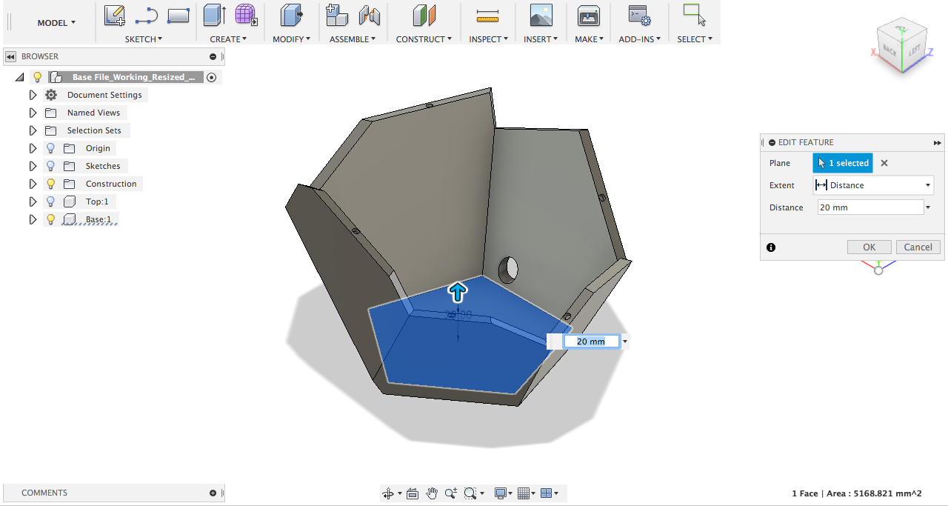Expand the Origin folder
Viewport: 948px width, 506px height.
coord(33,148)
